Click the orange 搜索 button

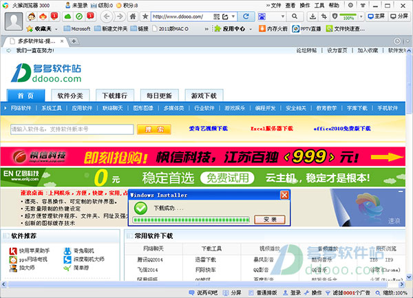point(154,129)
